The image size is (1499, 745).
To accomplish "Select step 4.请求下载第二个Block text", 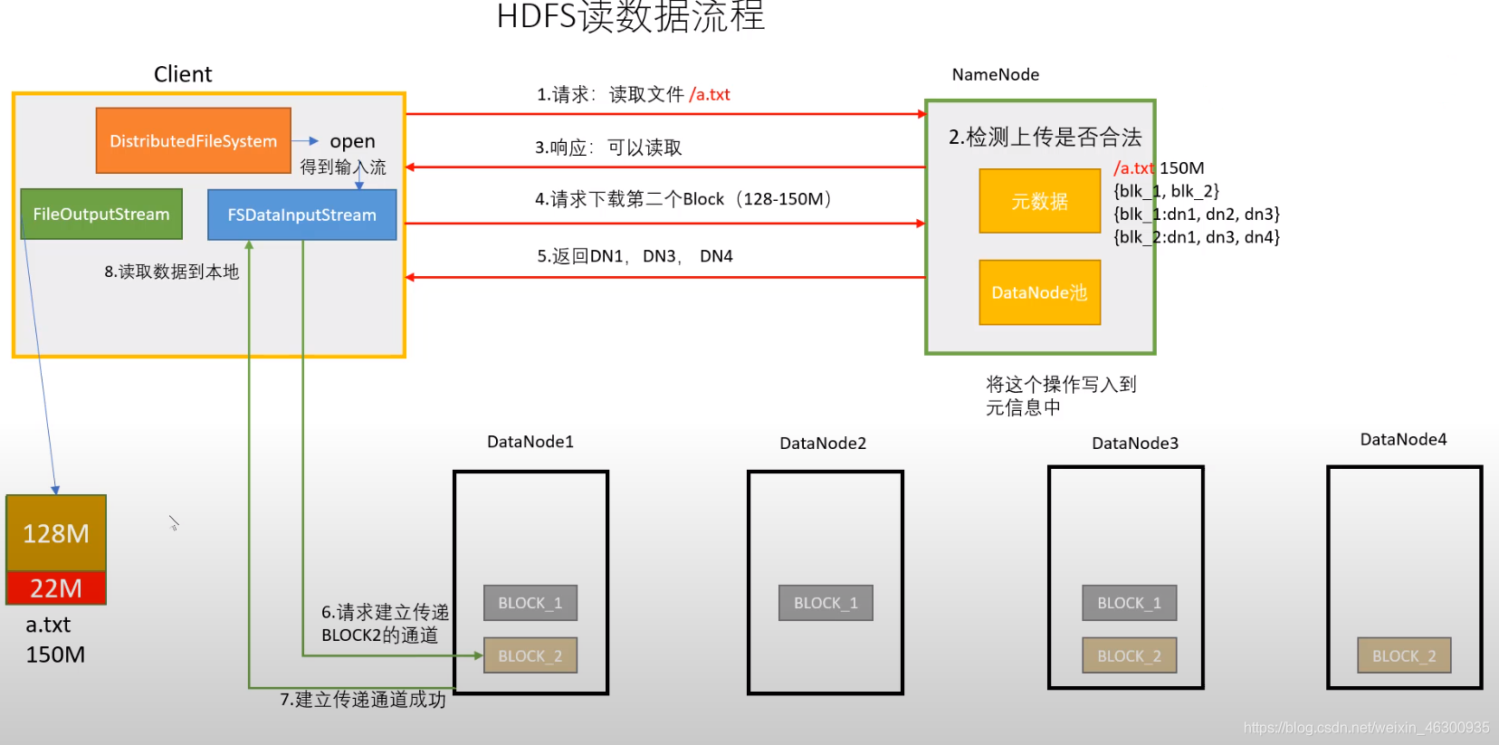I will [683, 199].
